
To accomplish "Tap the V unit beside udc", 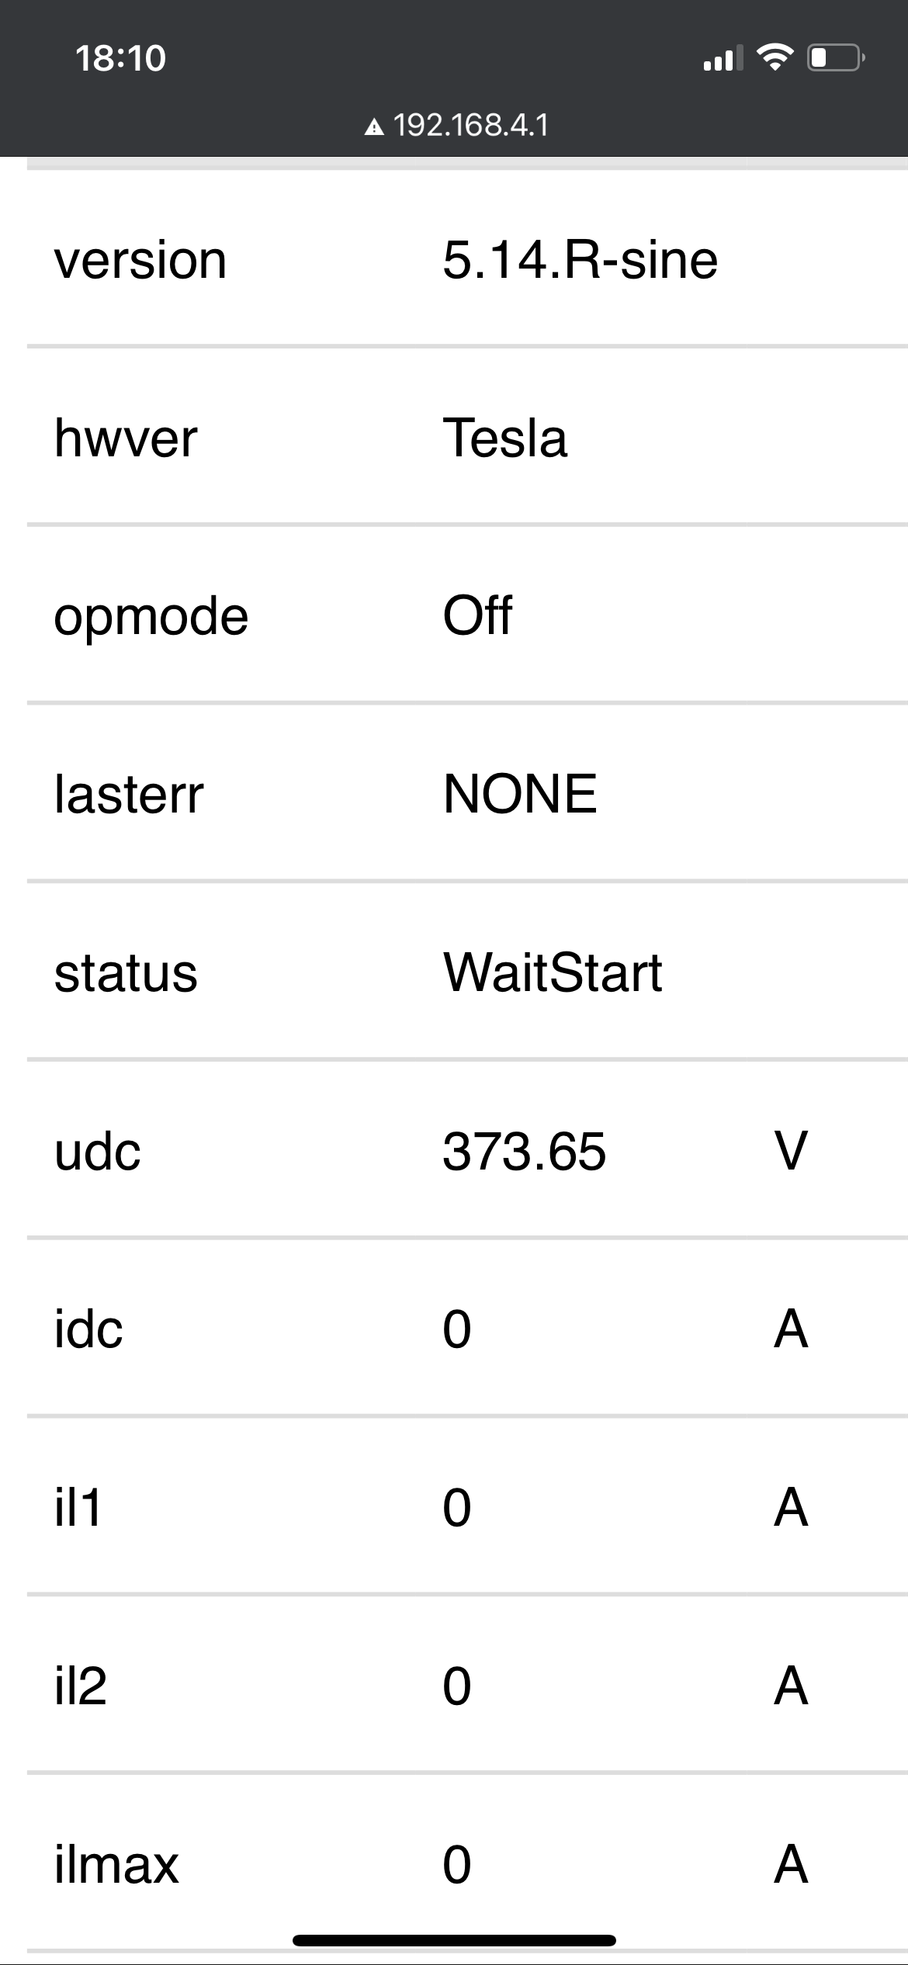I will click(x=791, y=1151).
